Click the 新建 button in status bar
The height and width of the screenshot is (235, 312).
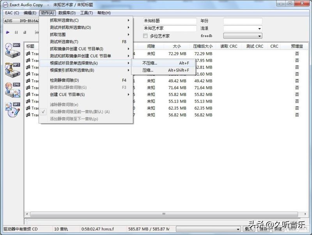tap(278, 229)
